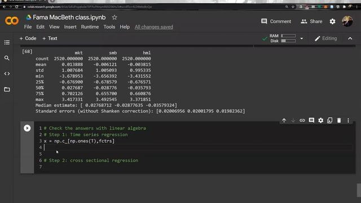Open the Files sidebar folder icon
The height and width of the screenshot is (203, 361).
(x=7, y=89)
